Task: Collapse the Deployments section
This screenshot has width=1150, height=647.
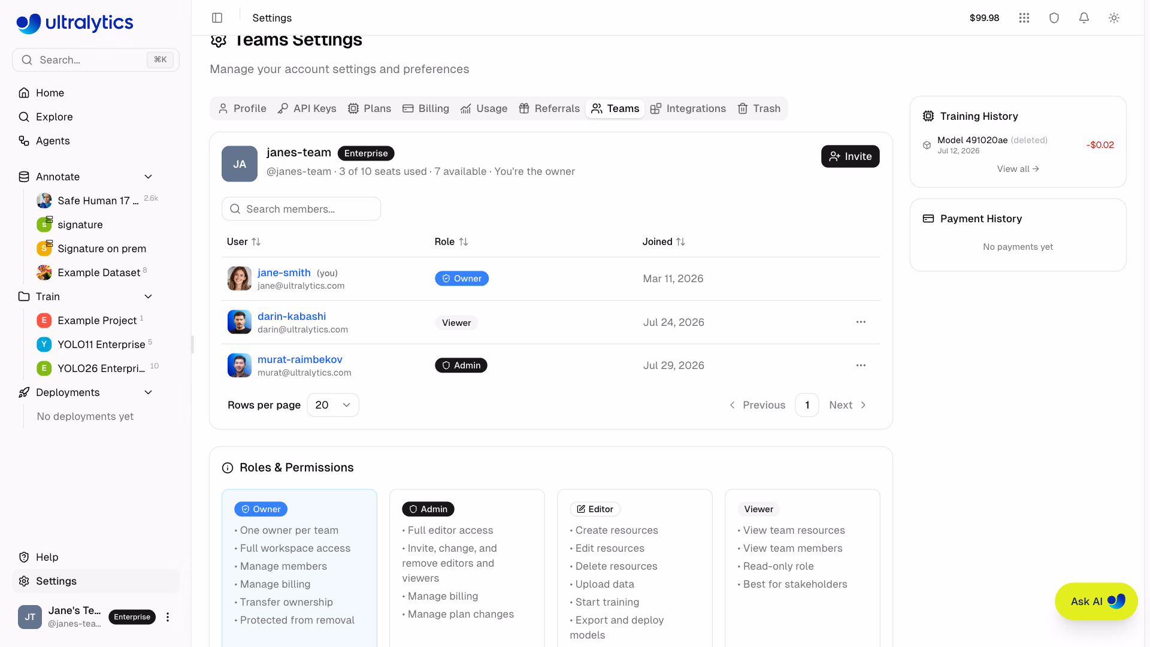Action: 149,392
